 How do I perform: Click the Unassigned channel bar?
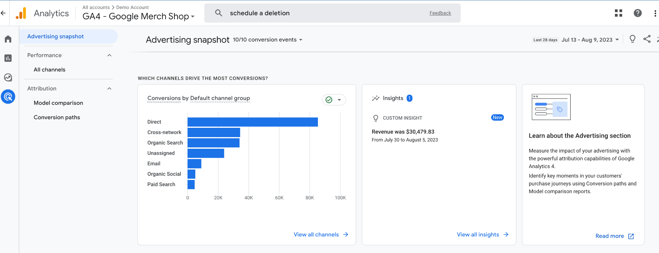tap(206, 153)
